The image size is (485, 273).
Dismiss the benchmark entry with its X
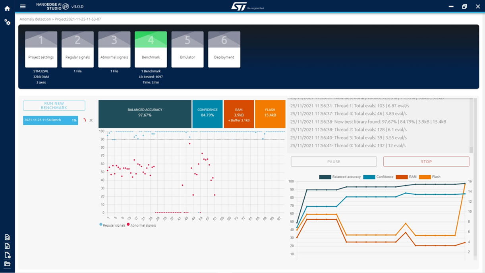tap(91, 120)
